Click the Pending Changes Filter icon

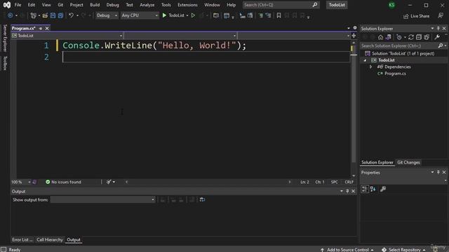click(399, 37)
